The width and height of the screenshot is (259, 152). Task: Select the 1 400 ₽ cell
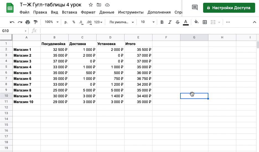(110, 96)
